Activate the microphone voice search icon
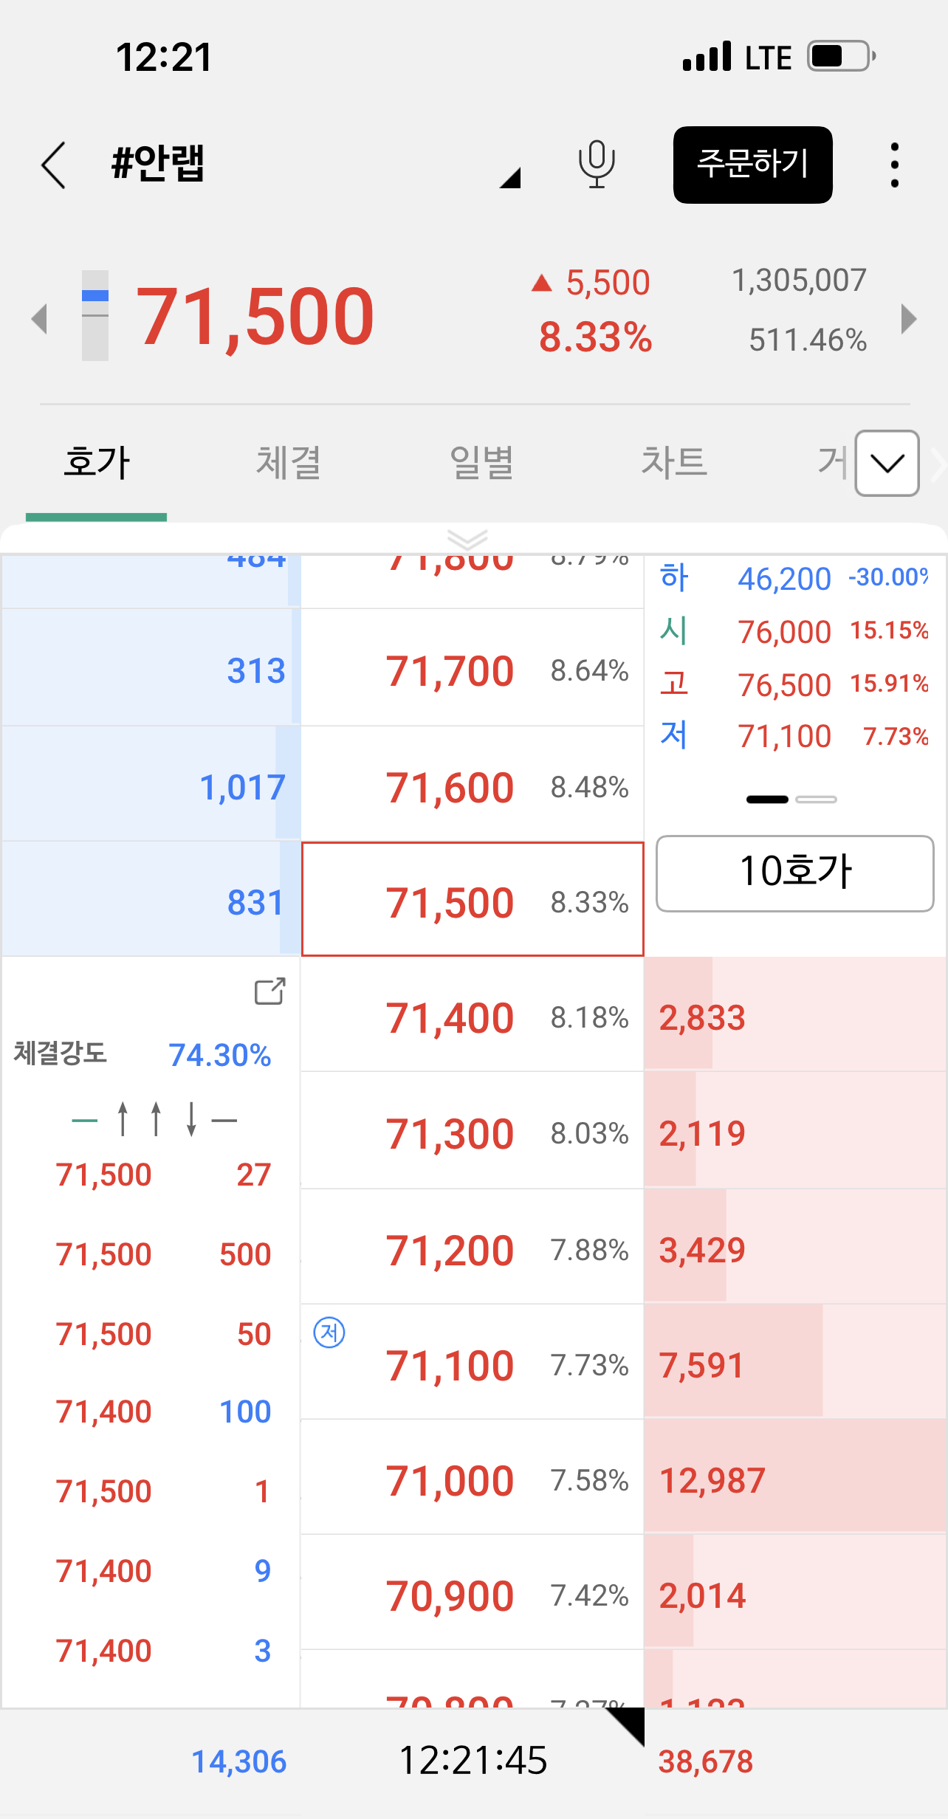Screen dimensions: 948x1819 point(597,164)
